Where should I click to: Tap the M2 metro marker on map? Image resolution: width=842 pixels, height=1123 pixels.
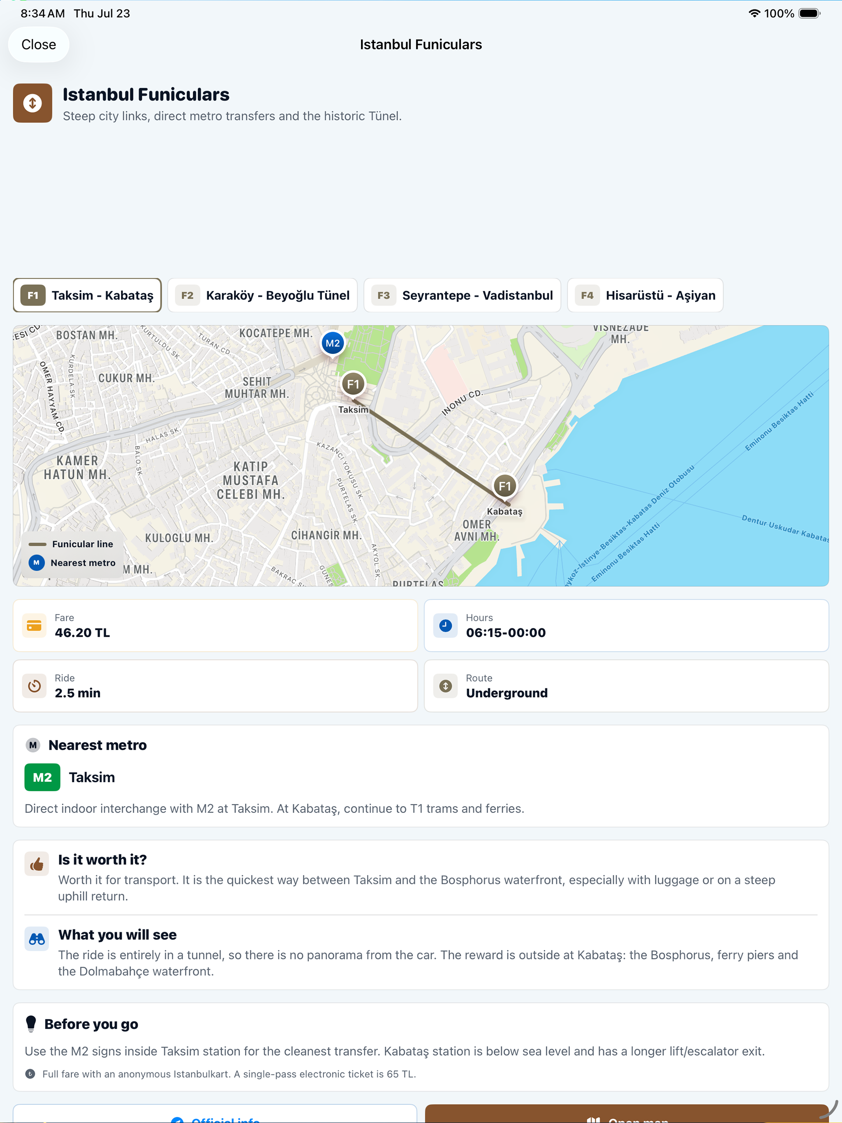pos(333,344)
